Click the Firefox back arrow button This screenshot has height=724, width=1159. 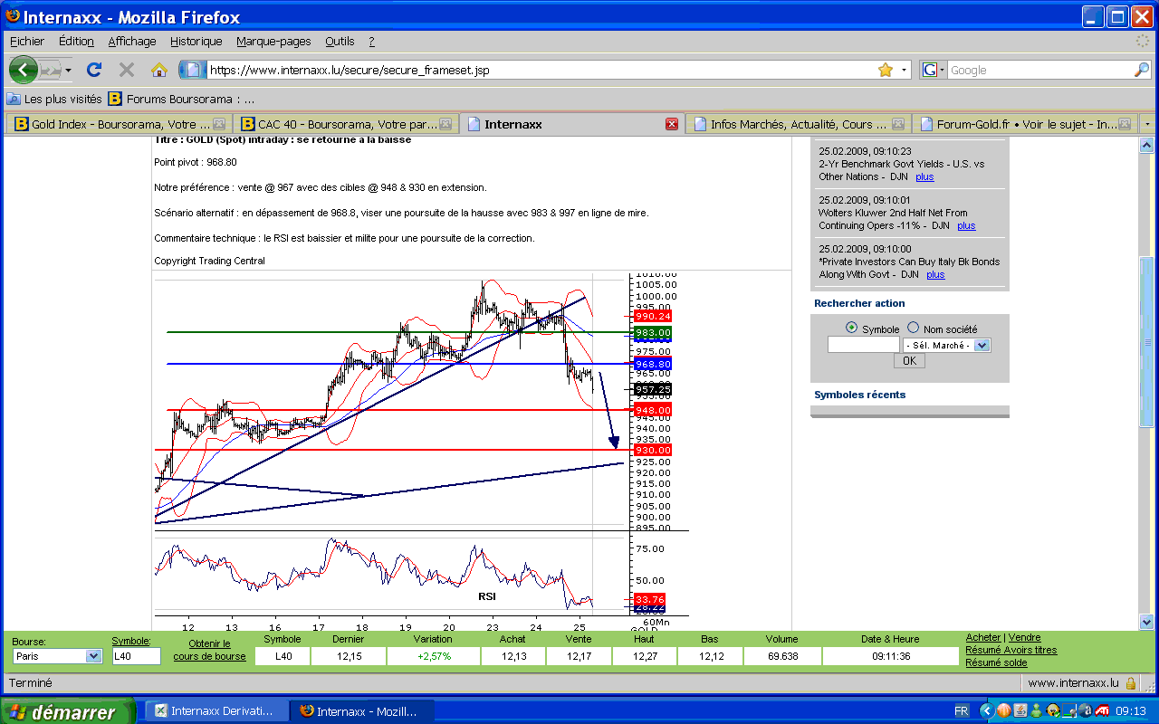tap(23, 70)
